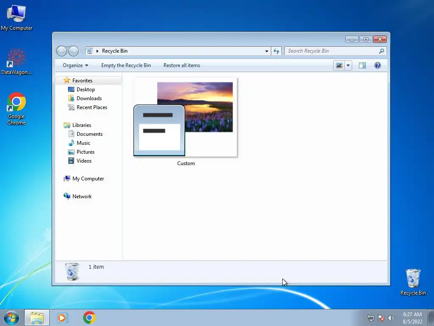Click the Network icon in sidebar
434x326 pixels.
pos(67,196)
